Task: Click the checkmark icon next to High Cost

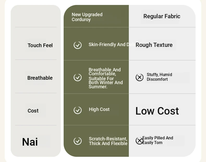Action: tap(78, 110)
